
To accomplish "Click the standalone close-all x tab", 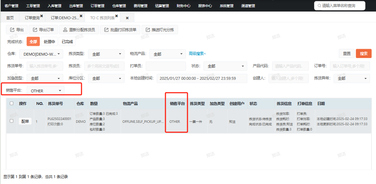I will [127, 18].
